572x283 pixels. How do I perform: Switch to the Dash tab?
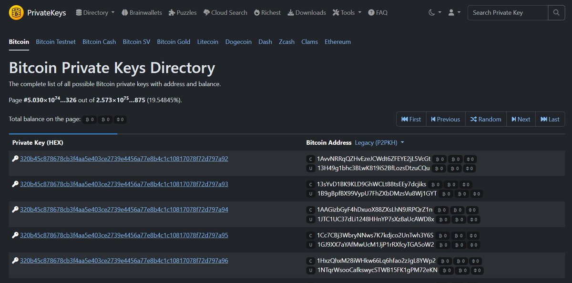(x=265, y=42)
